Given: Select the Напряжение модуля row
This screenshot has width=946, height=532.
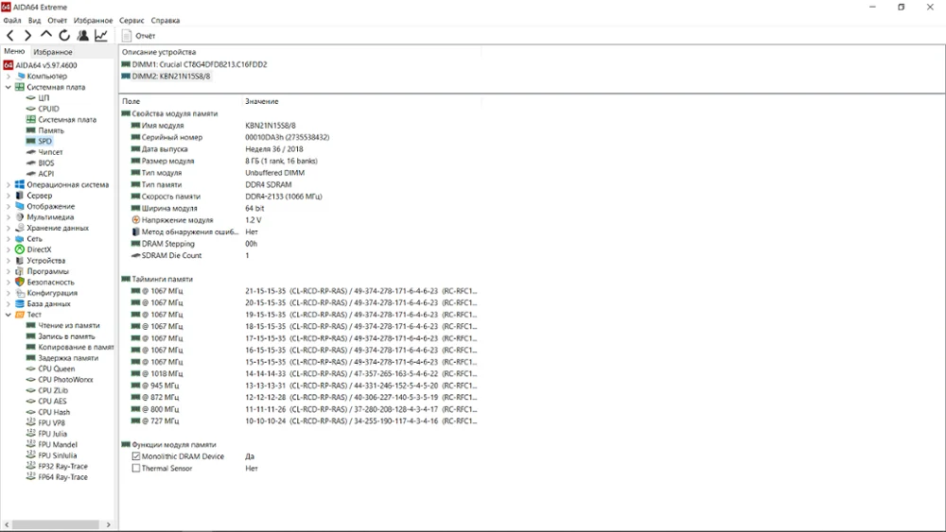Looking at the screenshot, I should tap(300, 220).
